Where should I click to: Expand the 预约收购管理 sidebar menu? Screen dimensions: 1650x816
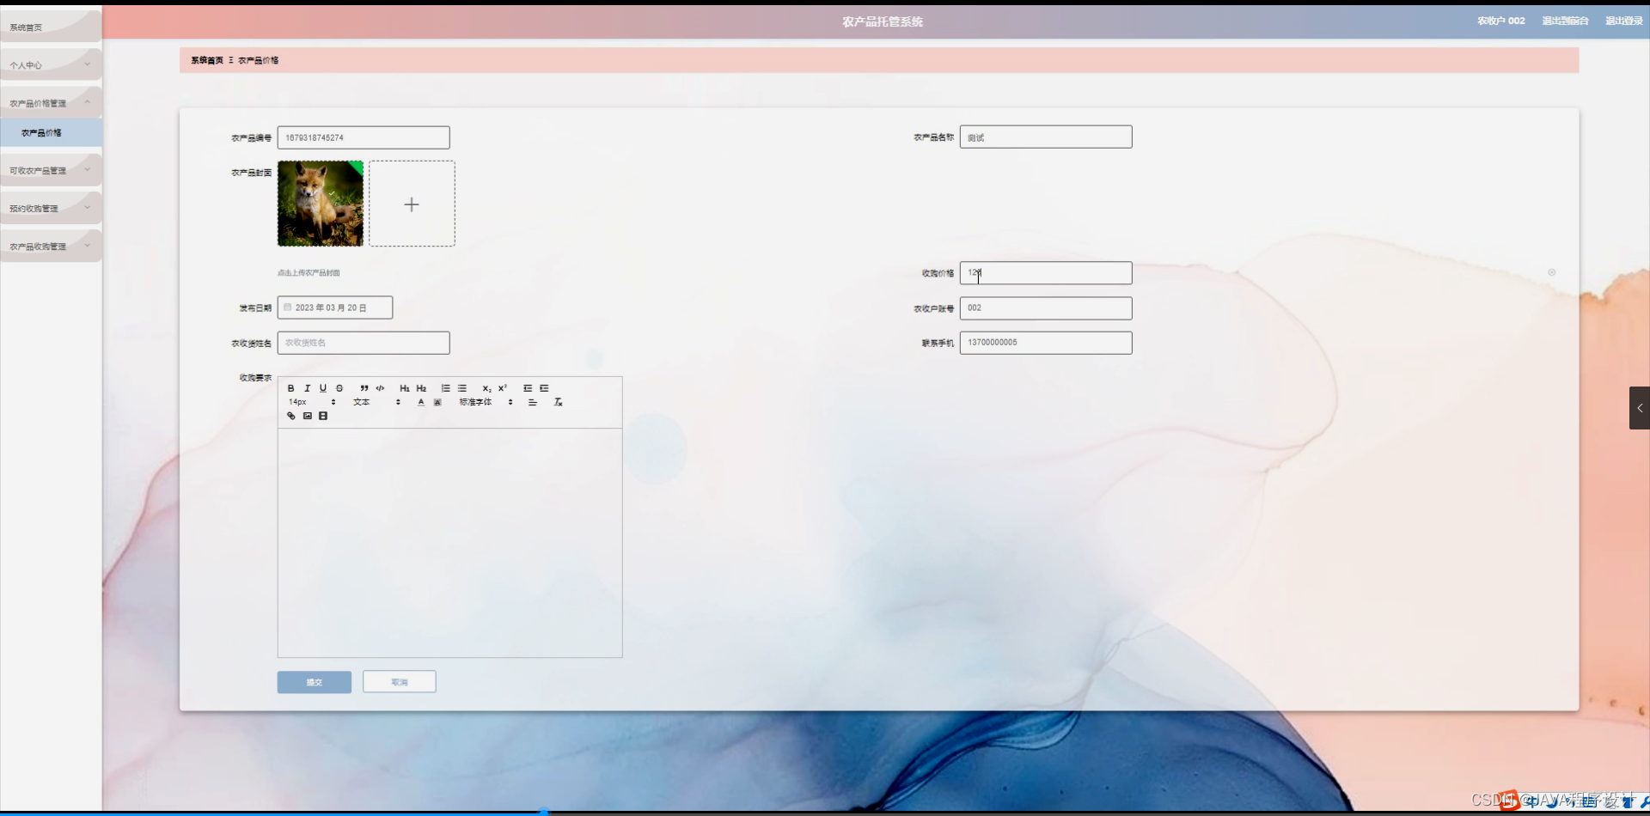[x=51, y=208]
